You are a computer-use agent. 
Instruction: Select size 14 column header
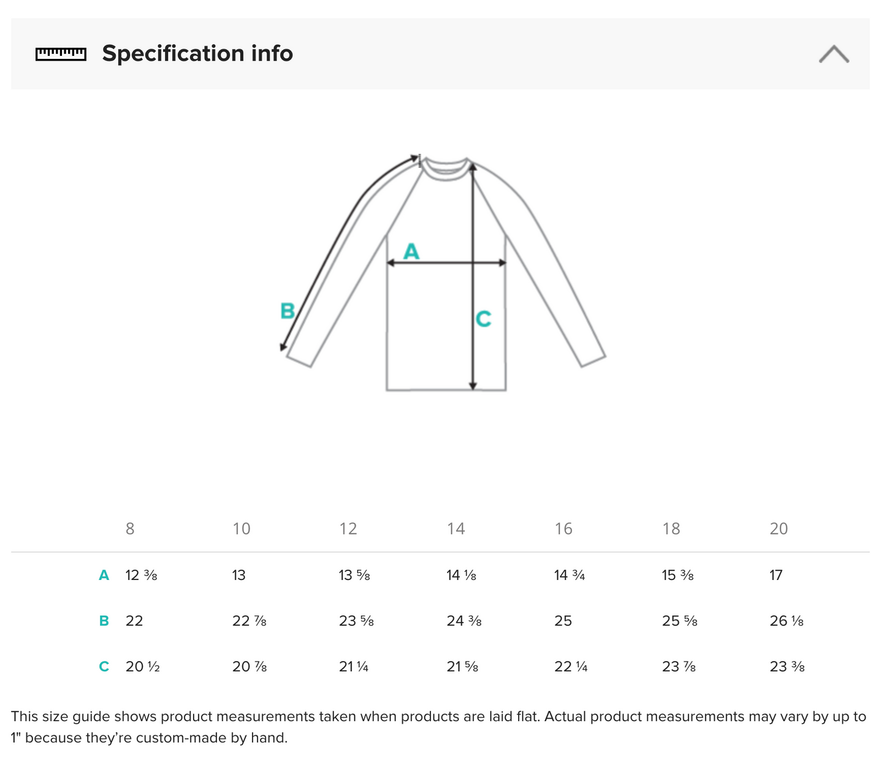point(456,529)
